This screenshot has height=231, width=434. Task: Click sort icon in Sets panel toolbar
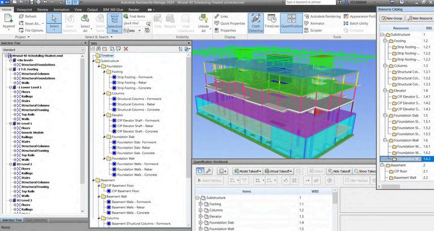point(181,49)
